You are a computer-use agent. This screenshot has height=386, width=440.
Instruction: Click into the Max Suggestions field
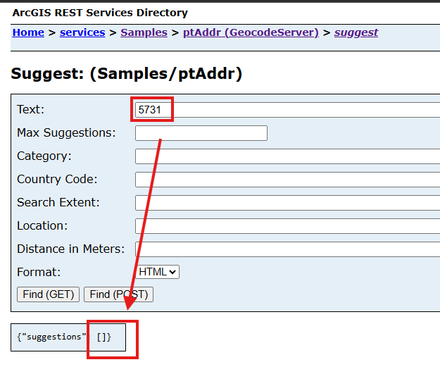pos(201,133)
